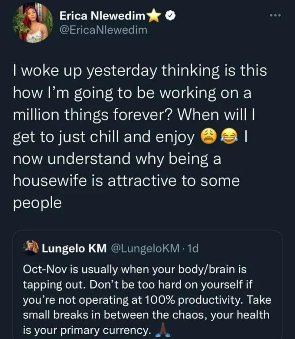
Task: Click the gold star next to Erica's name
Action: [x=153, y=17]
